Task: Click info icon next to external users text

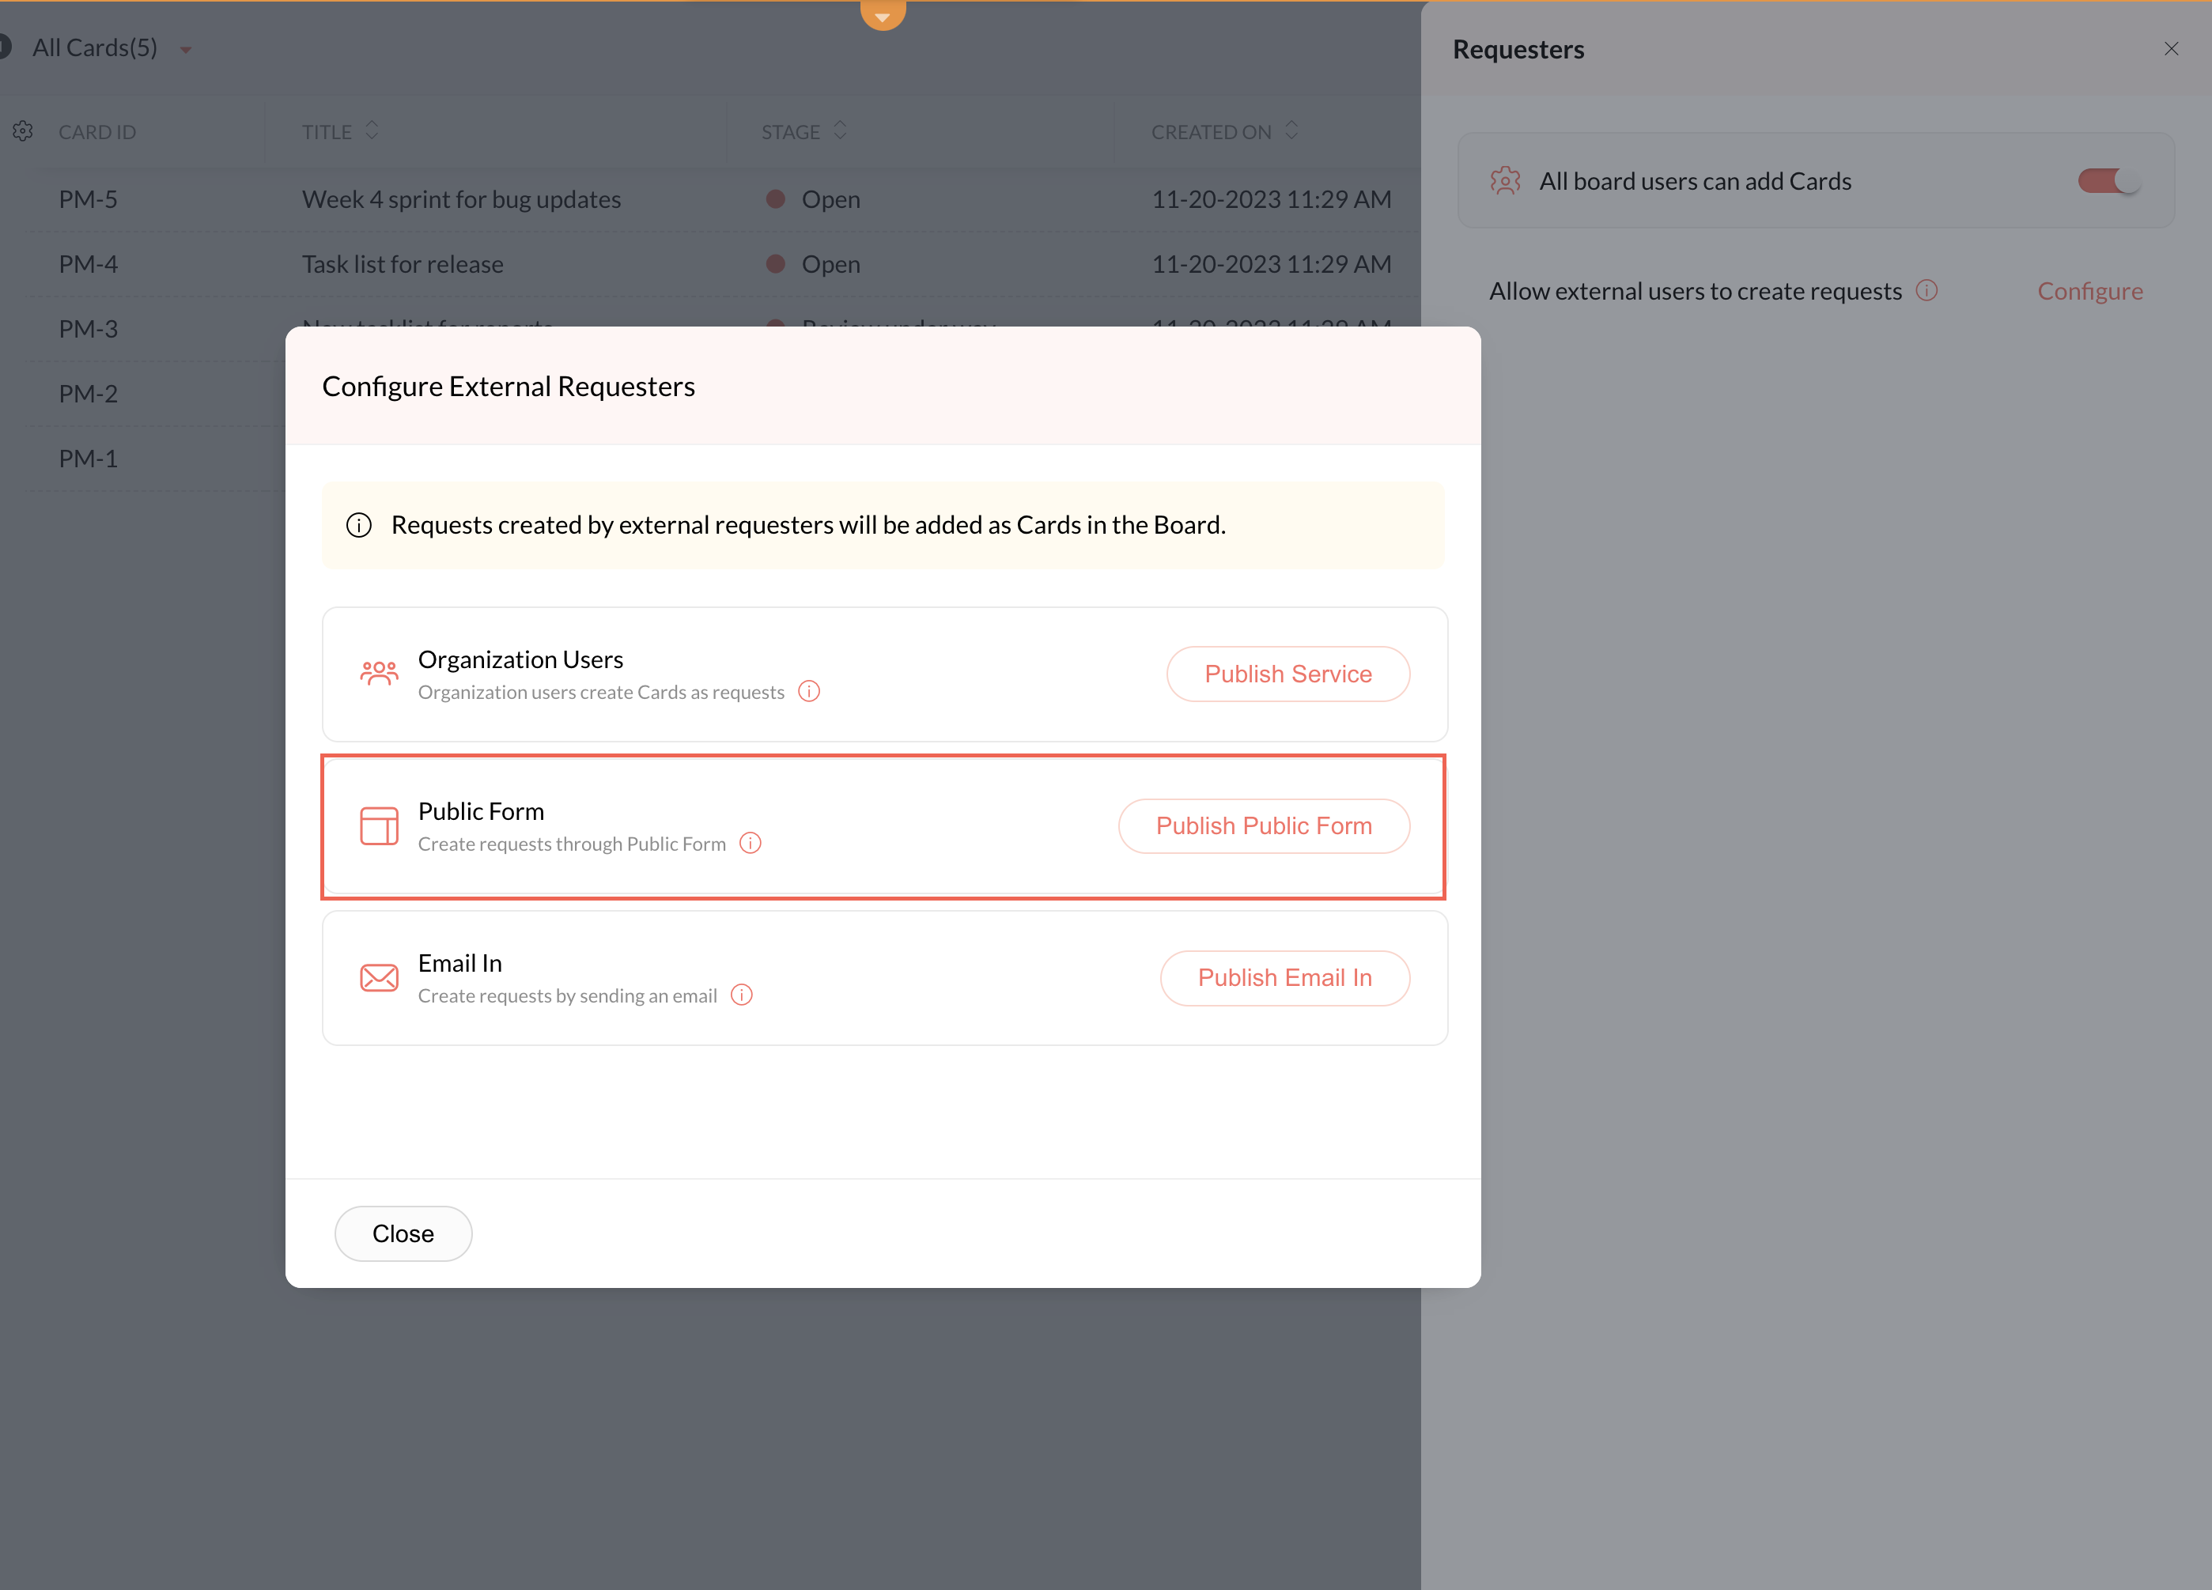Action: click(x=1927, y=290)
